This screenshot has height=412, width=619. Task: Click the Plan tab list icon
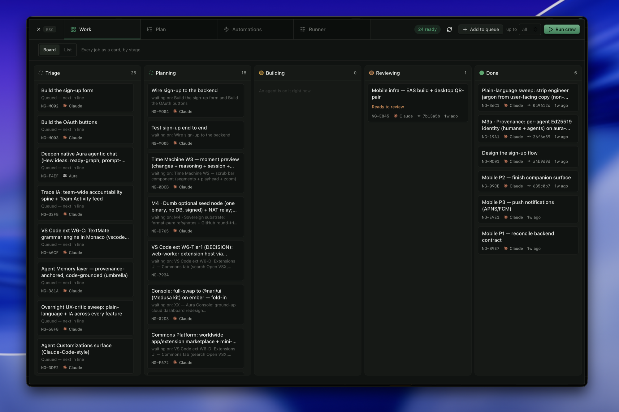pos(150,29)
